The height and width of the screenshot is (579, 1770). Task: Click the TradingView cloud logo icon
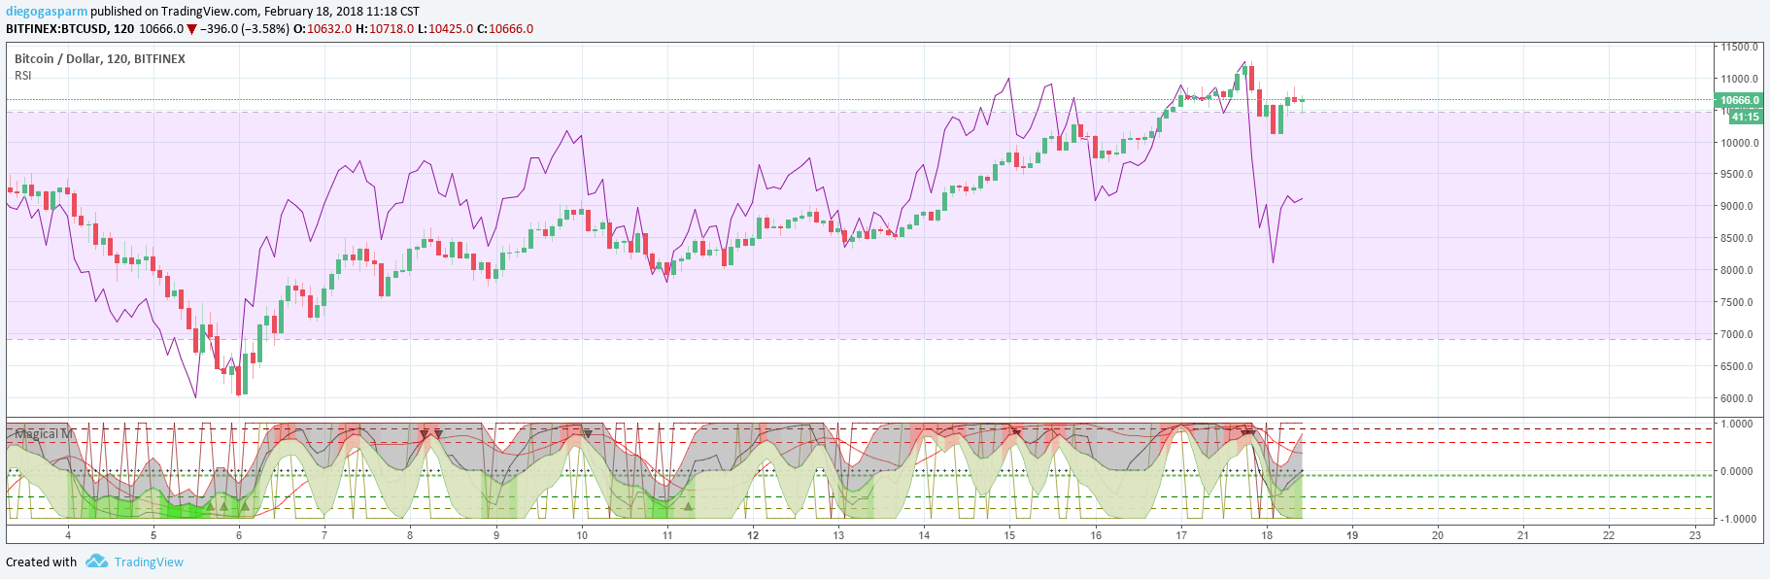coord(95,562)
